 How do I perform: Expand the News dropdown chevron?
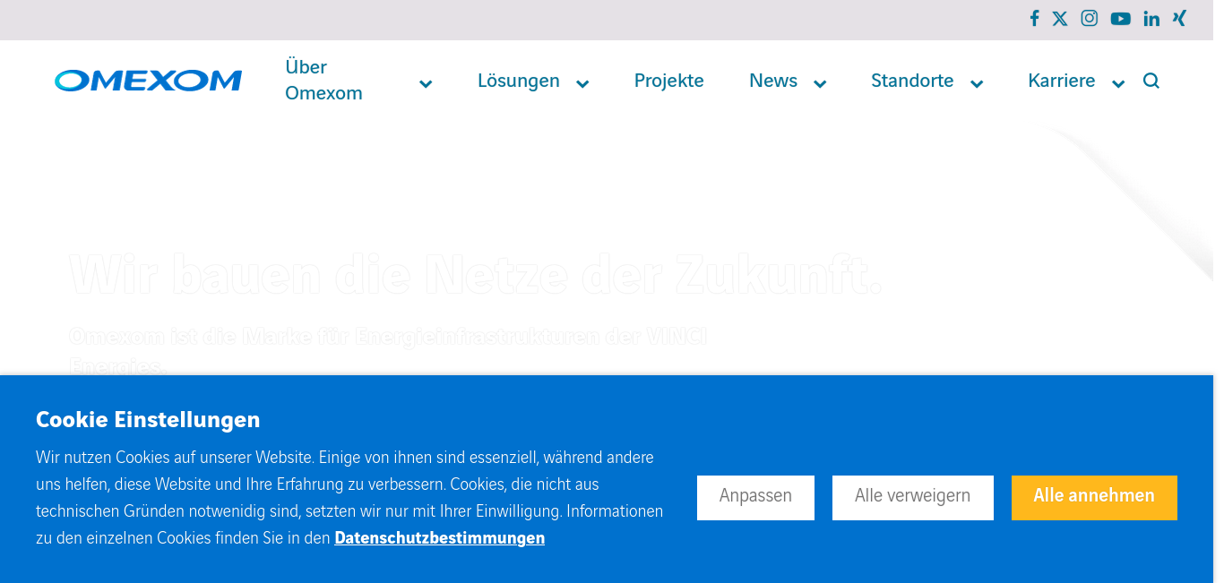820,84
